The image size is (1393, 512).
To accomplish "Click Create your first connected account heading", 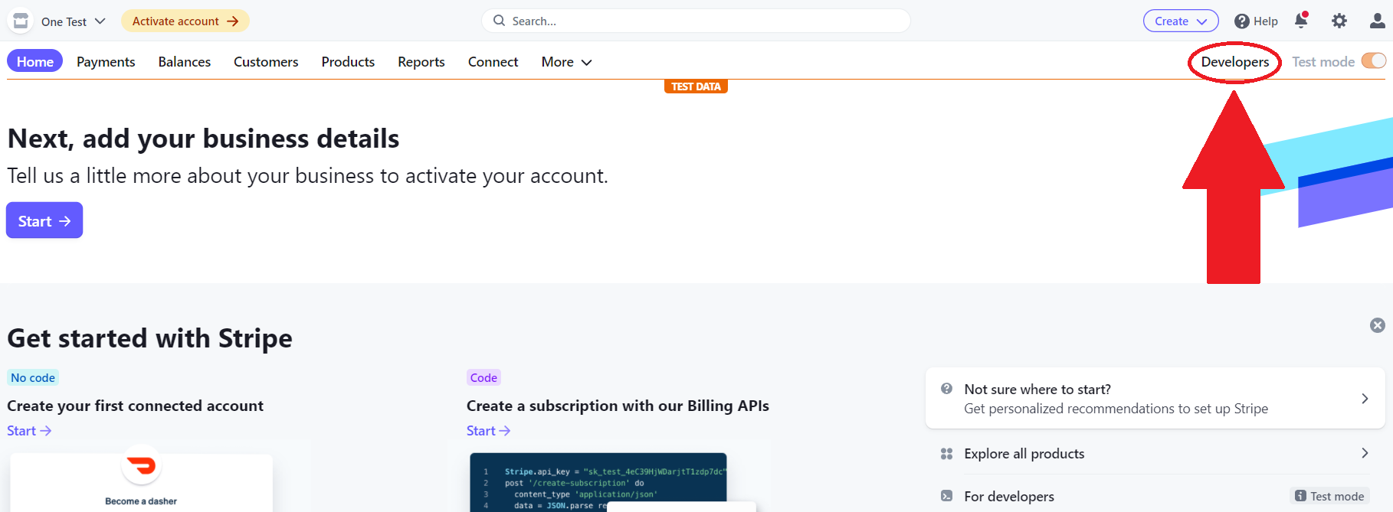I will pos(136,406).
